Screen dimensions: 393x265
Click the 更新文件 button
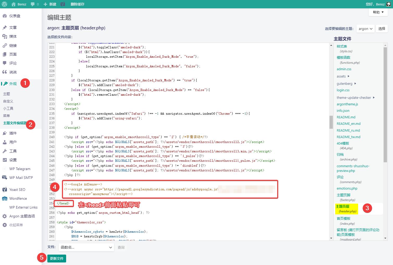[x=56, y=258]
